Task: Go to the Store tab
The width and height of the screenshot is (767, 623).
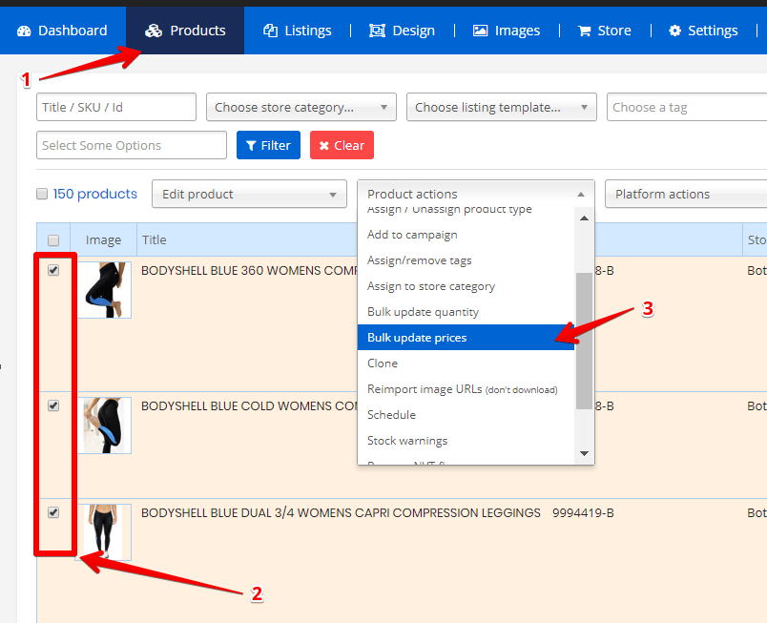Action: (605, 31)
